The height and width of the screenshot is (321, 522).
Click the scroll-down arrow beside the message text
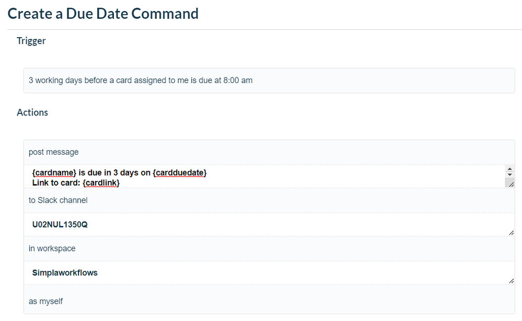point(509,175)
